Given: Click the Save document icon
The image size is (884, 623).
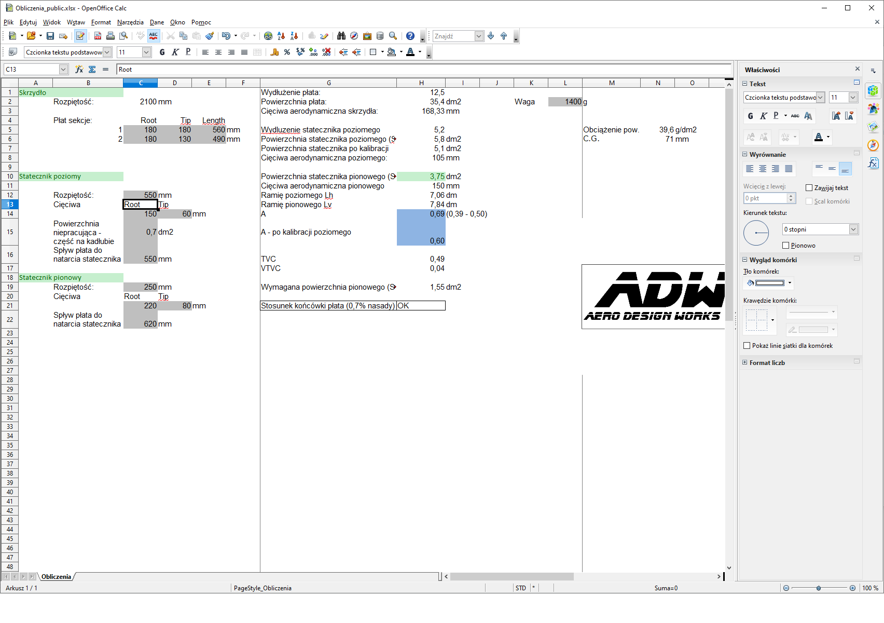Looking at the screenshot, I should coord(50,36).
